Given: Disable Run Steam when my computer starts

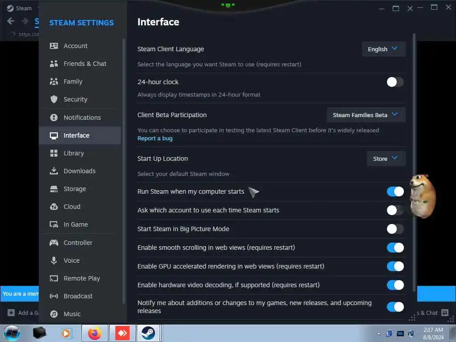Looking at the screenshot, I should [x=395, y=191].
